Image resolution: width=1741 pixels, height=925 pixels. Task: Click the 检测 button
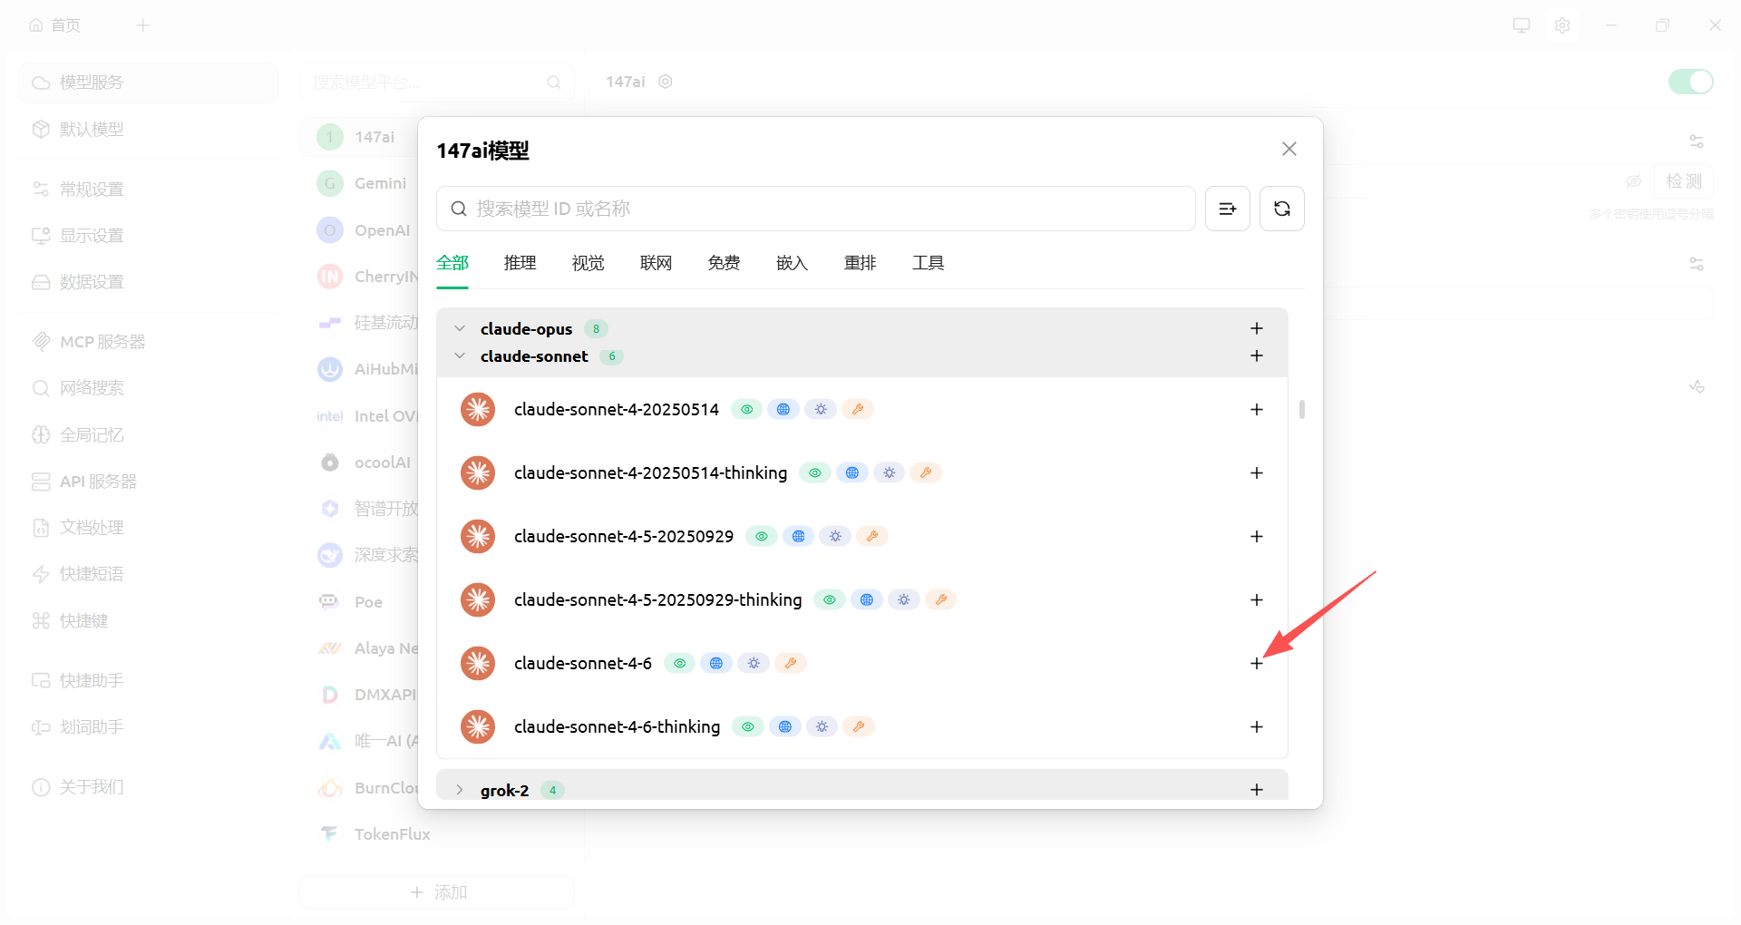tap(1684, 181)
